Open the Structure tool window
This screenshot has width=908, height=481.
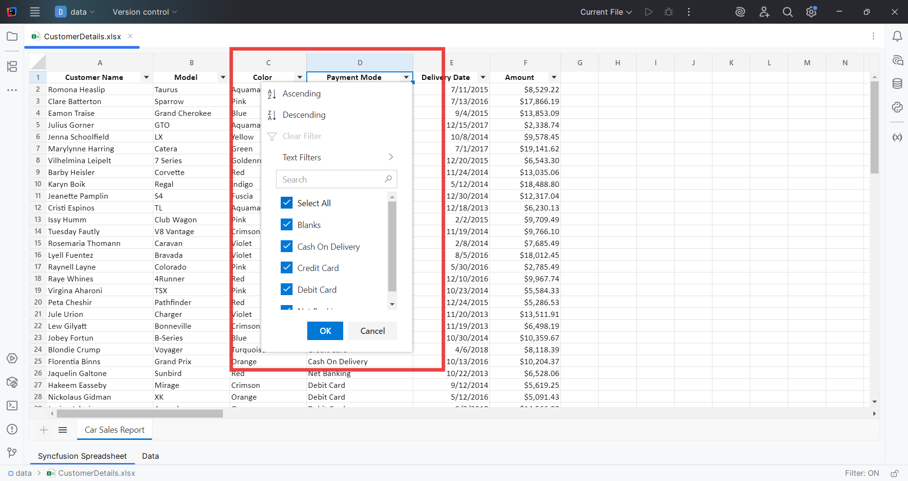click(x=12, y=67)
